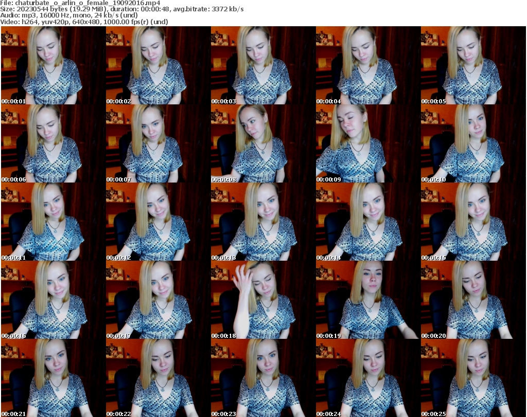Select the thumbnail stamped 00:00:04
The height and width of the screenshot is (417, 527).
368,65
